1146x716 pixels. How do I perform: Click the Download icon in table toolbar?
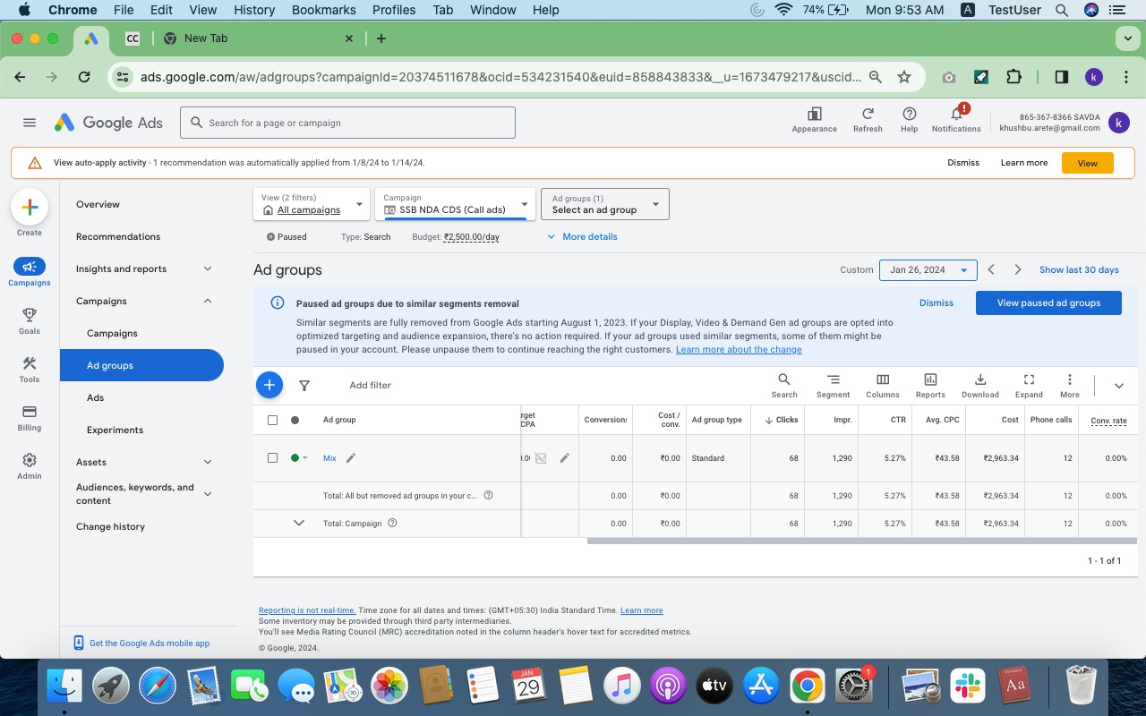pyautogui.click(x=979, y=380)
